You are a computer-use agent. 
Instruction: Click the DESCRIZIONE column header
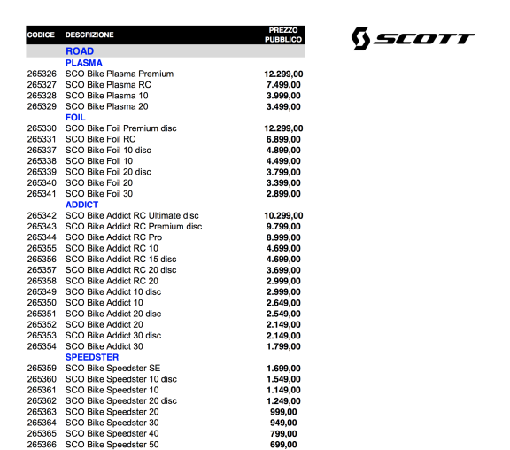pos(89,35)
